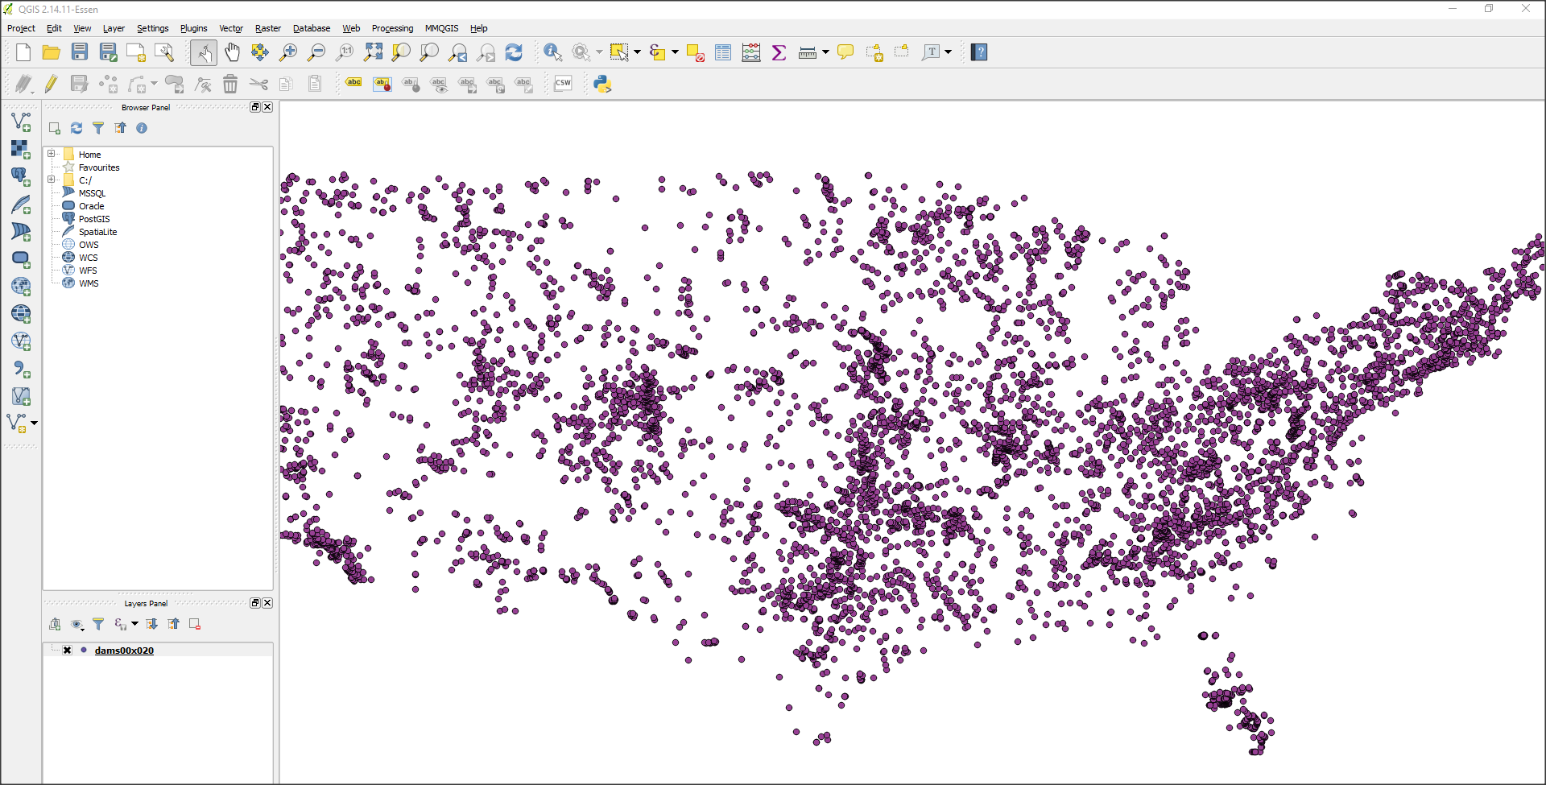Toggle Touch zoom and pan tool

pos(204,53)
